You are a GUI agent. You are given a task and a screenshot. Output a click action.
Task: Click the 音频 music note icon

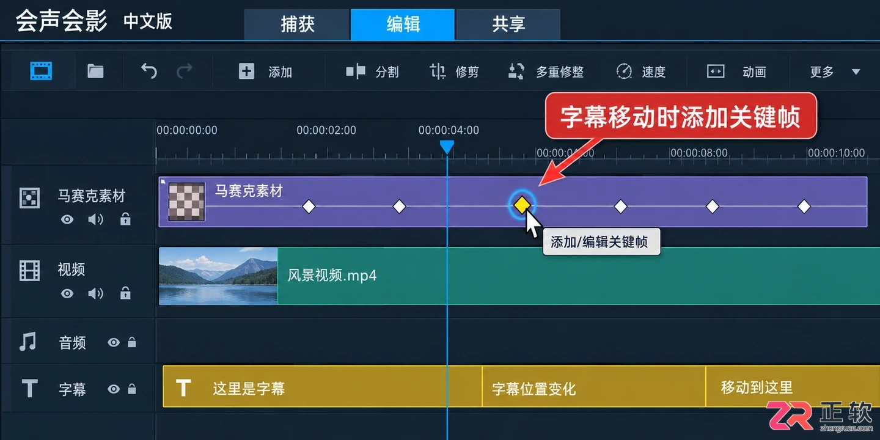click(28, 342)
